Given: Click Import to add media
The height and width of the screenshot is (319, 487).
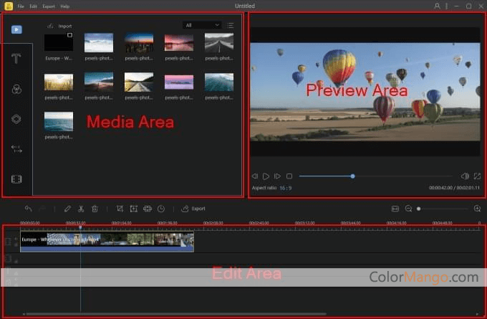Looking at the screenshot, I should (59, 26).
